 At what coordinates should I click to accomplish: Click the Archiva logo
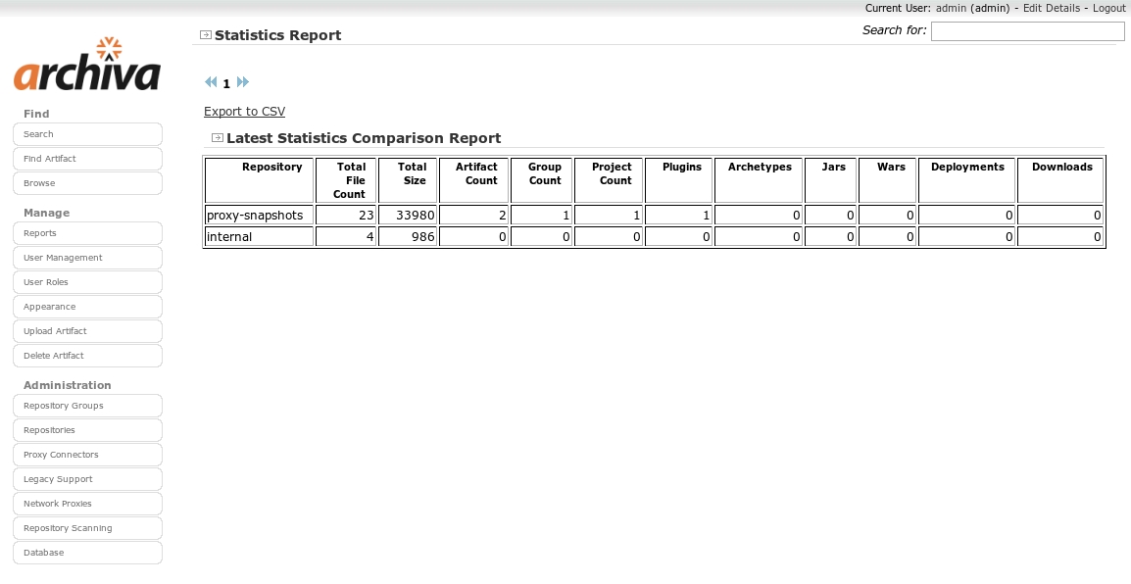[86, 67]
